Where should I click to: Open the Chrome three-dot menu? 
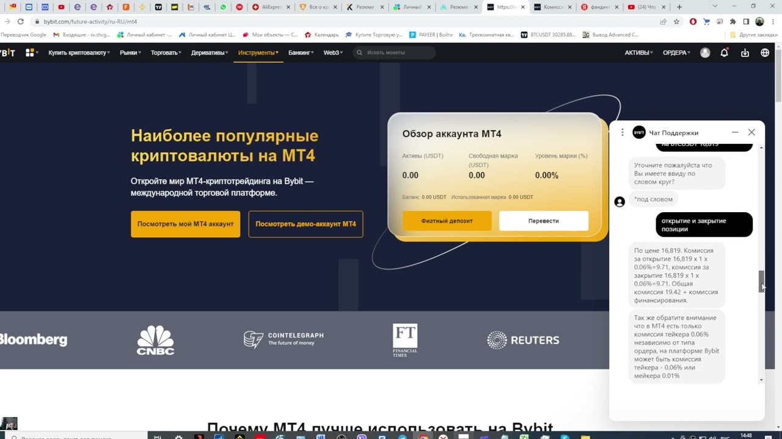pos(774,21)
